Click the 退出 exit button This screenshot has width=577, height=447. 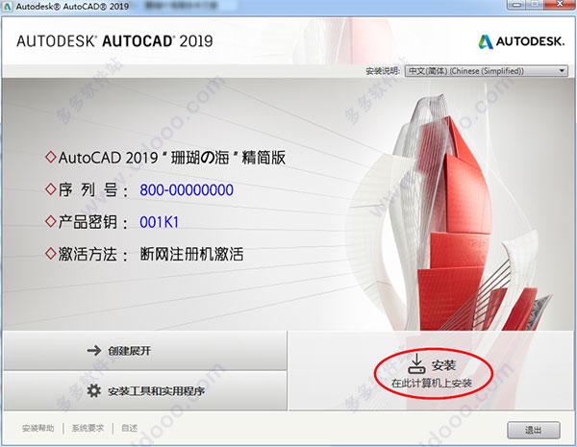click(x=534, y=430)
